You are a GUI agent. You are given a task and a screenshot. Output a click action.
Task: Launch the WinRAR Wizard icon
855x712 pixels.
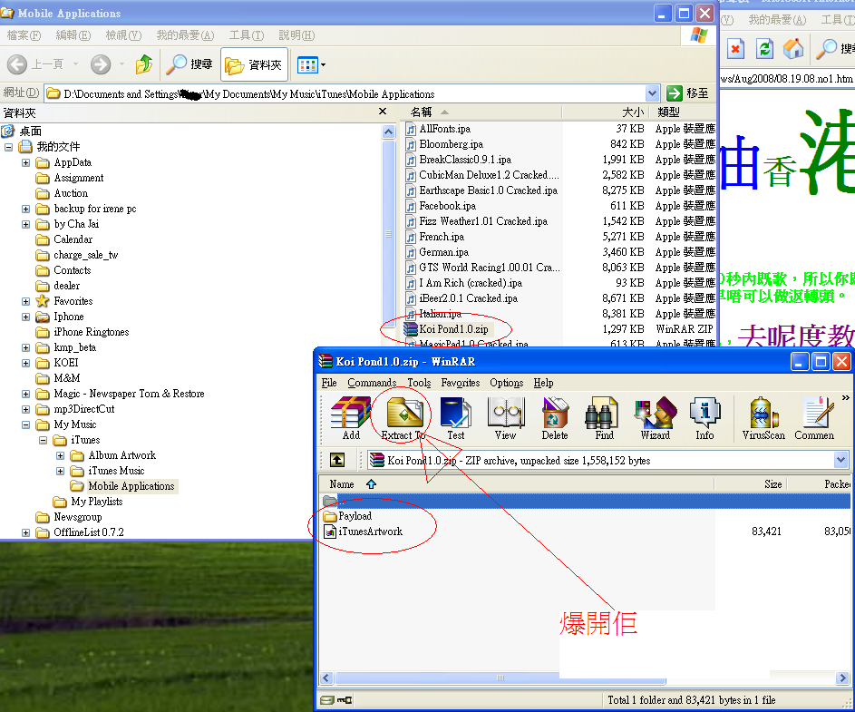click(x=655, y=417)
